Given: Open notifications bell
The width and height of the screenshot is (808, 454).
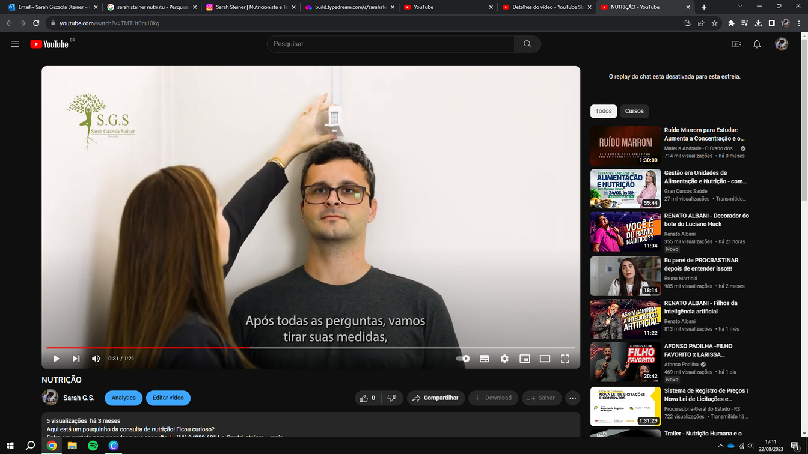Looking at the screenshot, I should [757, 44].
